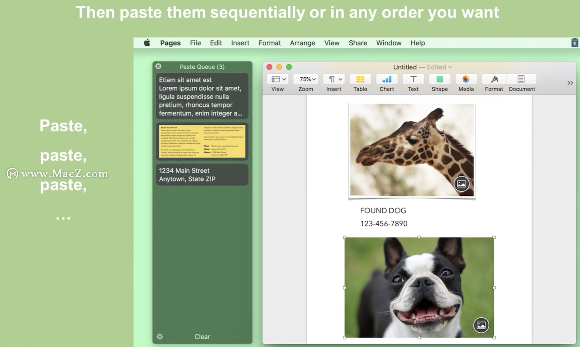This screenshot has width=580, height=347.
Task: Select the yellow flyer thumbnail in Paste Queue
Action: point(202,142)
